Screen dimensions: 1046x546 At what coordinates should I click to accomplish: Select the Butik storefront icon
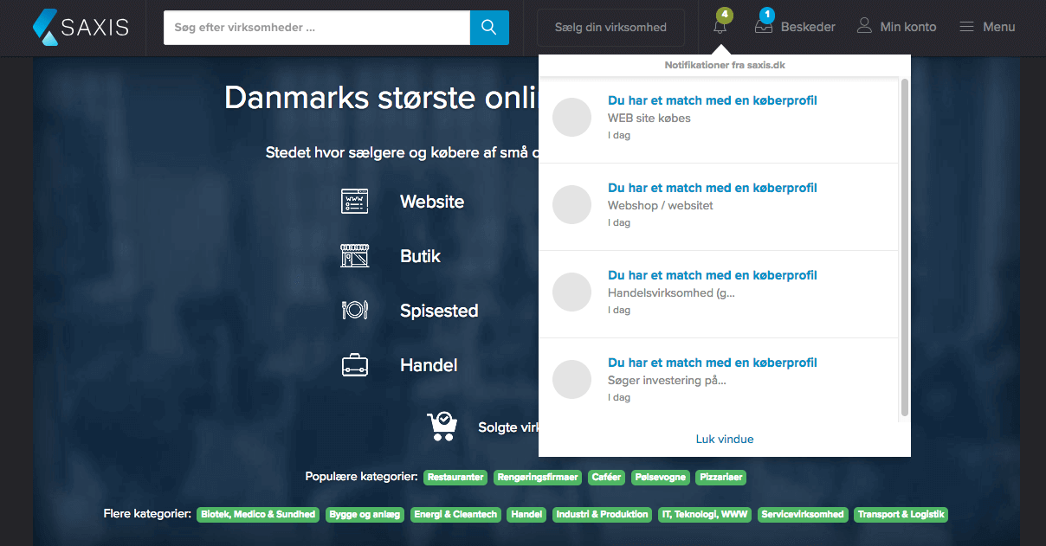(x=354, y=256)
